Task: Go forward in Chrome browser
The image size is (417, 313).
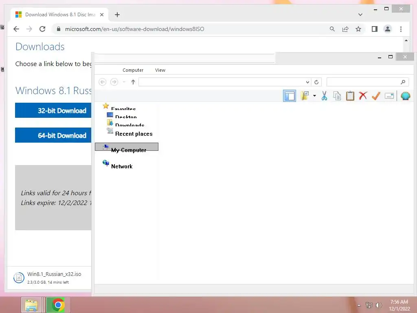Action: tap(29, 29)
